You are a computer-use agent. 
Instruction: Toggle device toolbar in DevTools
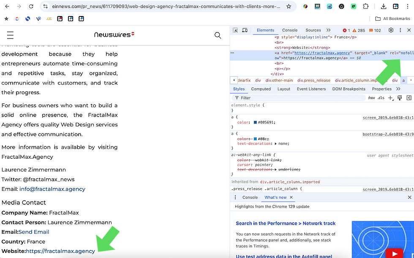(245, 30)
